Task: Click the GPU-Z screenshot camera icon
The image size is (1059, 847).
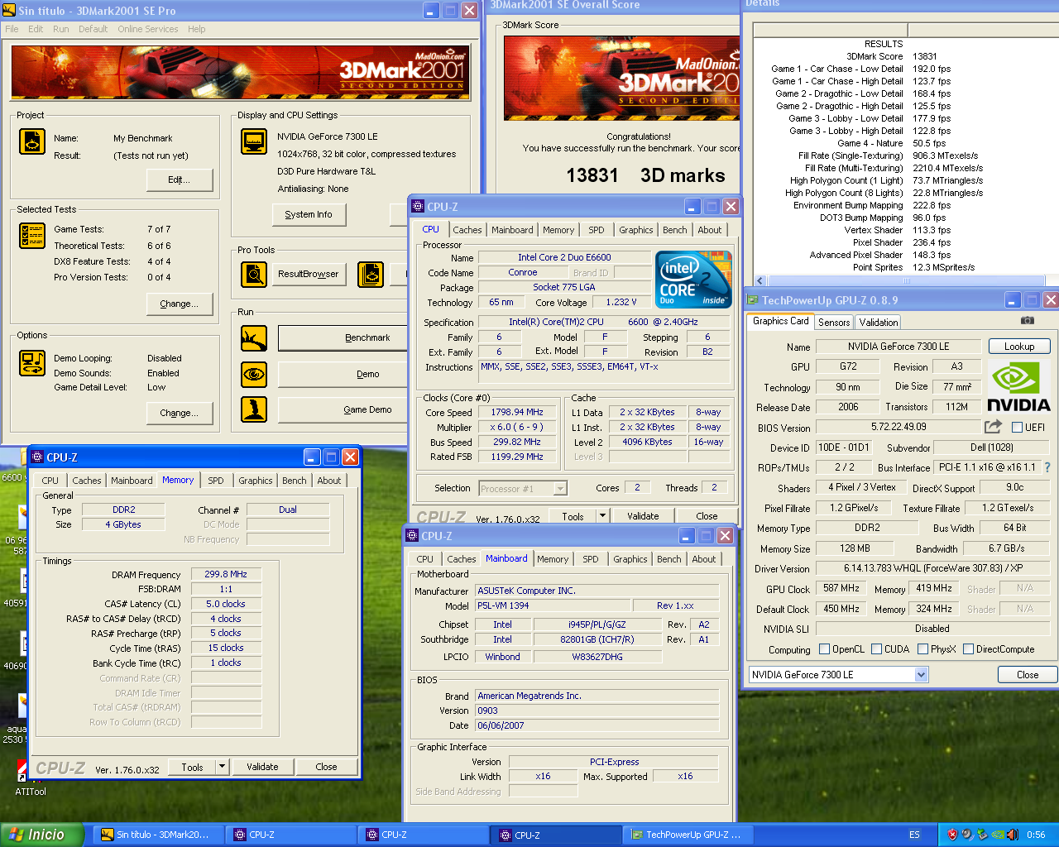Action: (1027, 320)
